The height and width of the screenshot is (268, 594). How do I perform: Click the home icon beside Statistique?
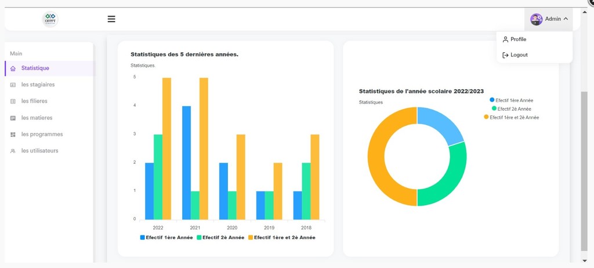[x=13, y=68]
